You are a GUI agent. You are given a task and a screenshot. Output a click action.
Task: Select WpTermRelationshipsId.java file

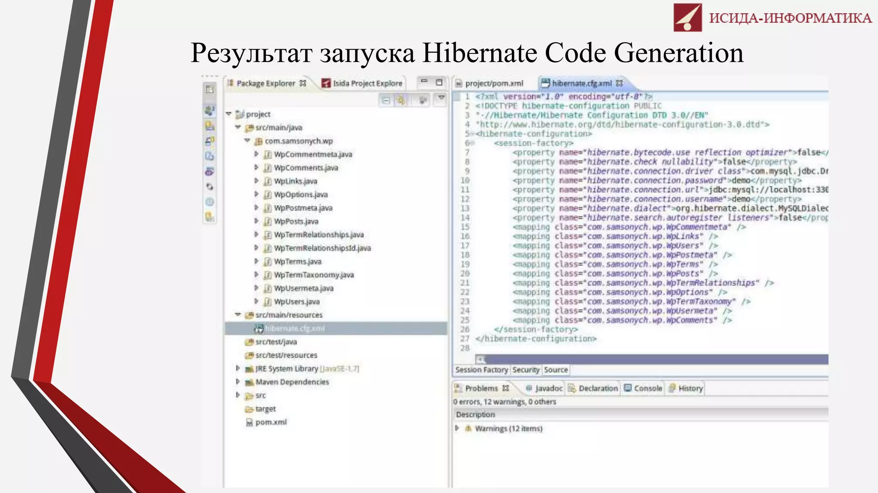click(322, 248)
